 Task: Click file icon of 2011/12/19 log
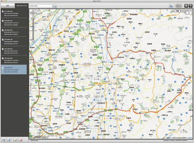click(x=3, y=12)
